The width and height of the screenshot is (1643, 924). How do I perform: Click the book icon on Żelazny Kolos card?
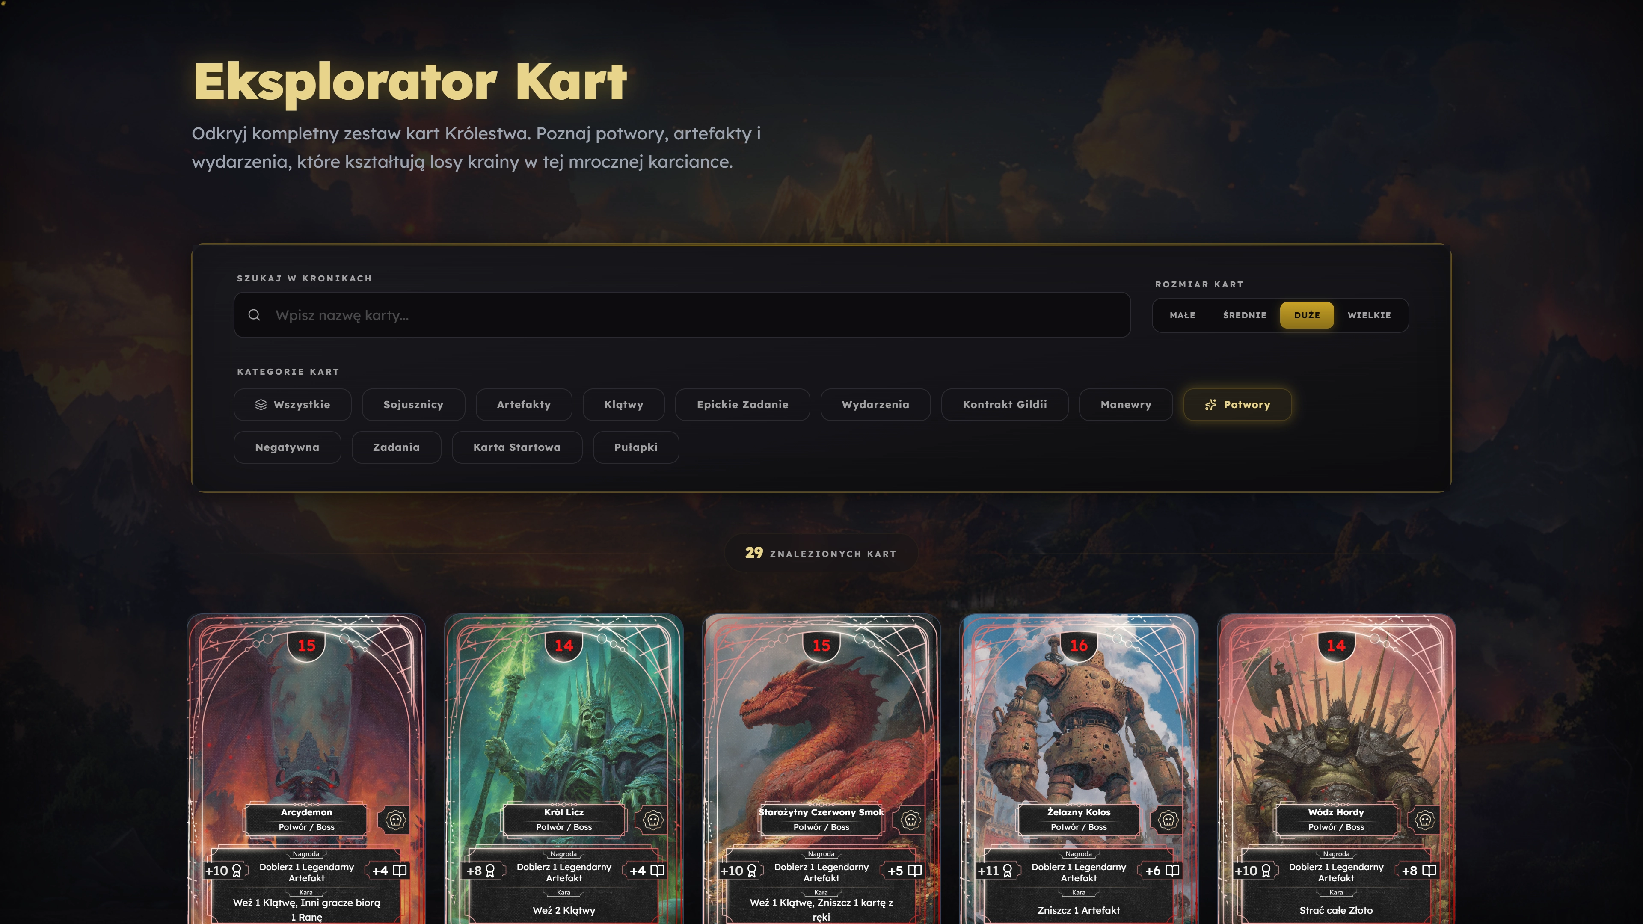point(1172,871)
